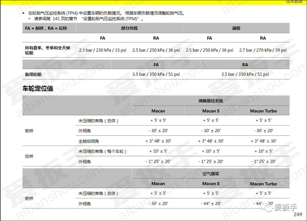The width and height of the screenshot is (307, 221).
Task: Select the '所有夏季、冬季和全天候轮胎' row label
Action: pos(48,50)
